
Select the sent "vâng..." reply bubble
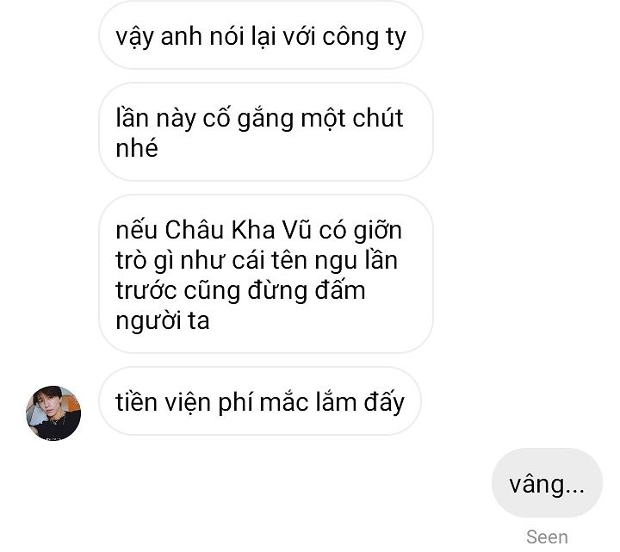click(547, 483)
